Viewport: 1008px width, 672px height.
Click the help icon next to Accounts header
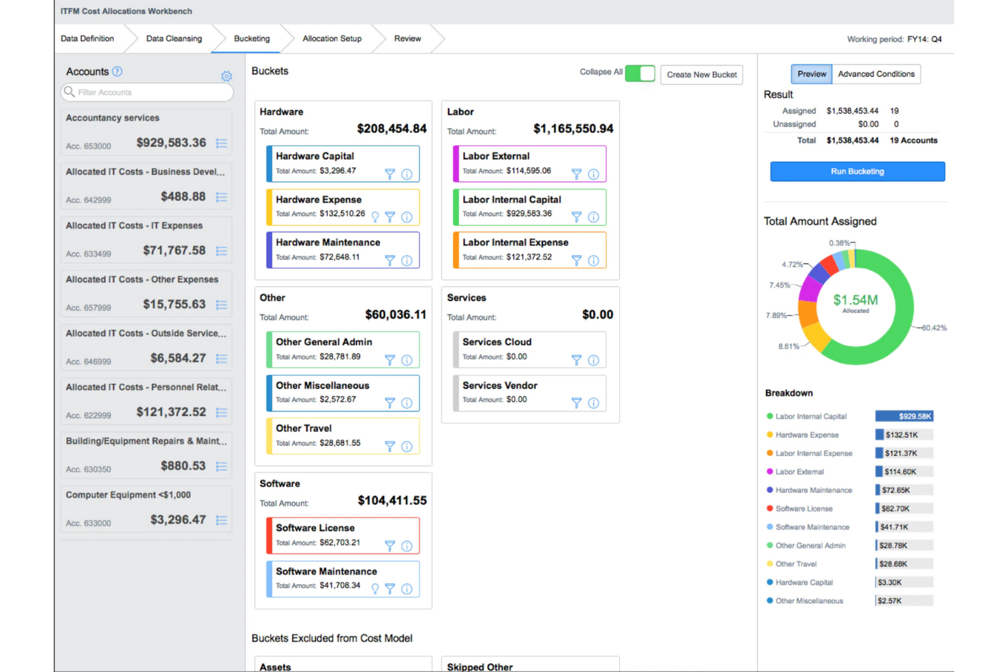click(116, 71)
